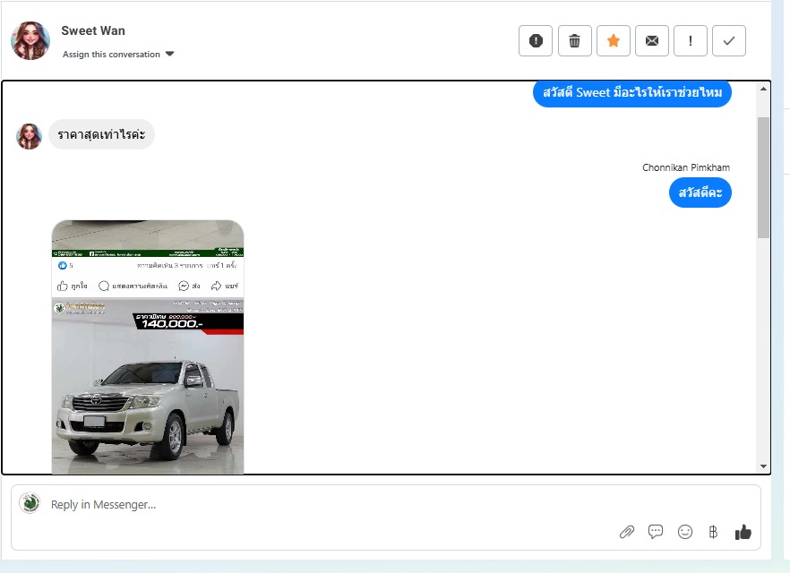Click scroll down arrow of chat scrollbar
This screenshot has width=790, height=573.
763,466
